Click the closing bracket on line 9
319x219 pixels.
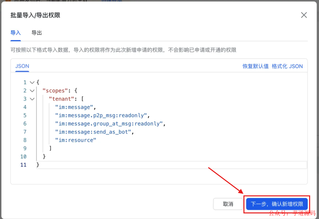(50, 148)
